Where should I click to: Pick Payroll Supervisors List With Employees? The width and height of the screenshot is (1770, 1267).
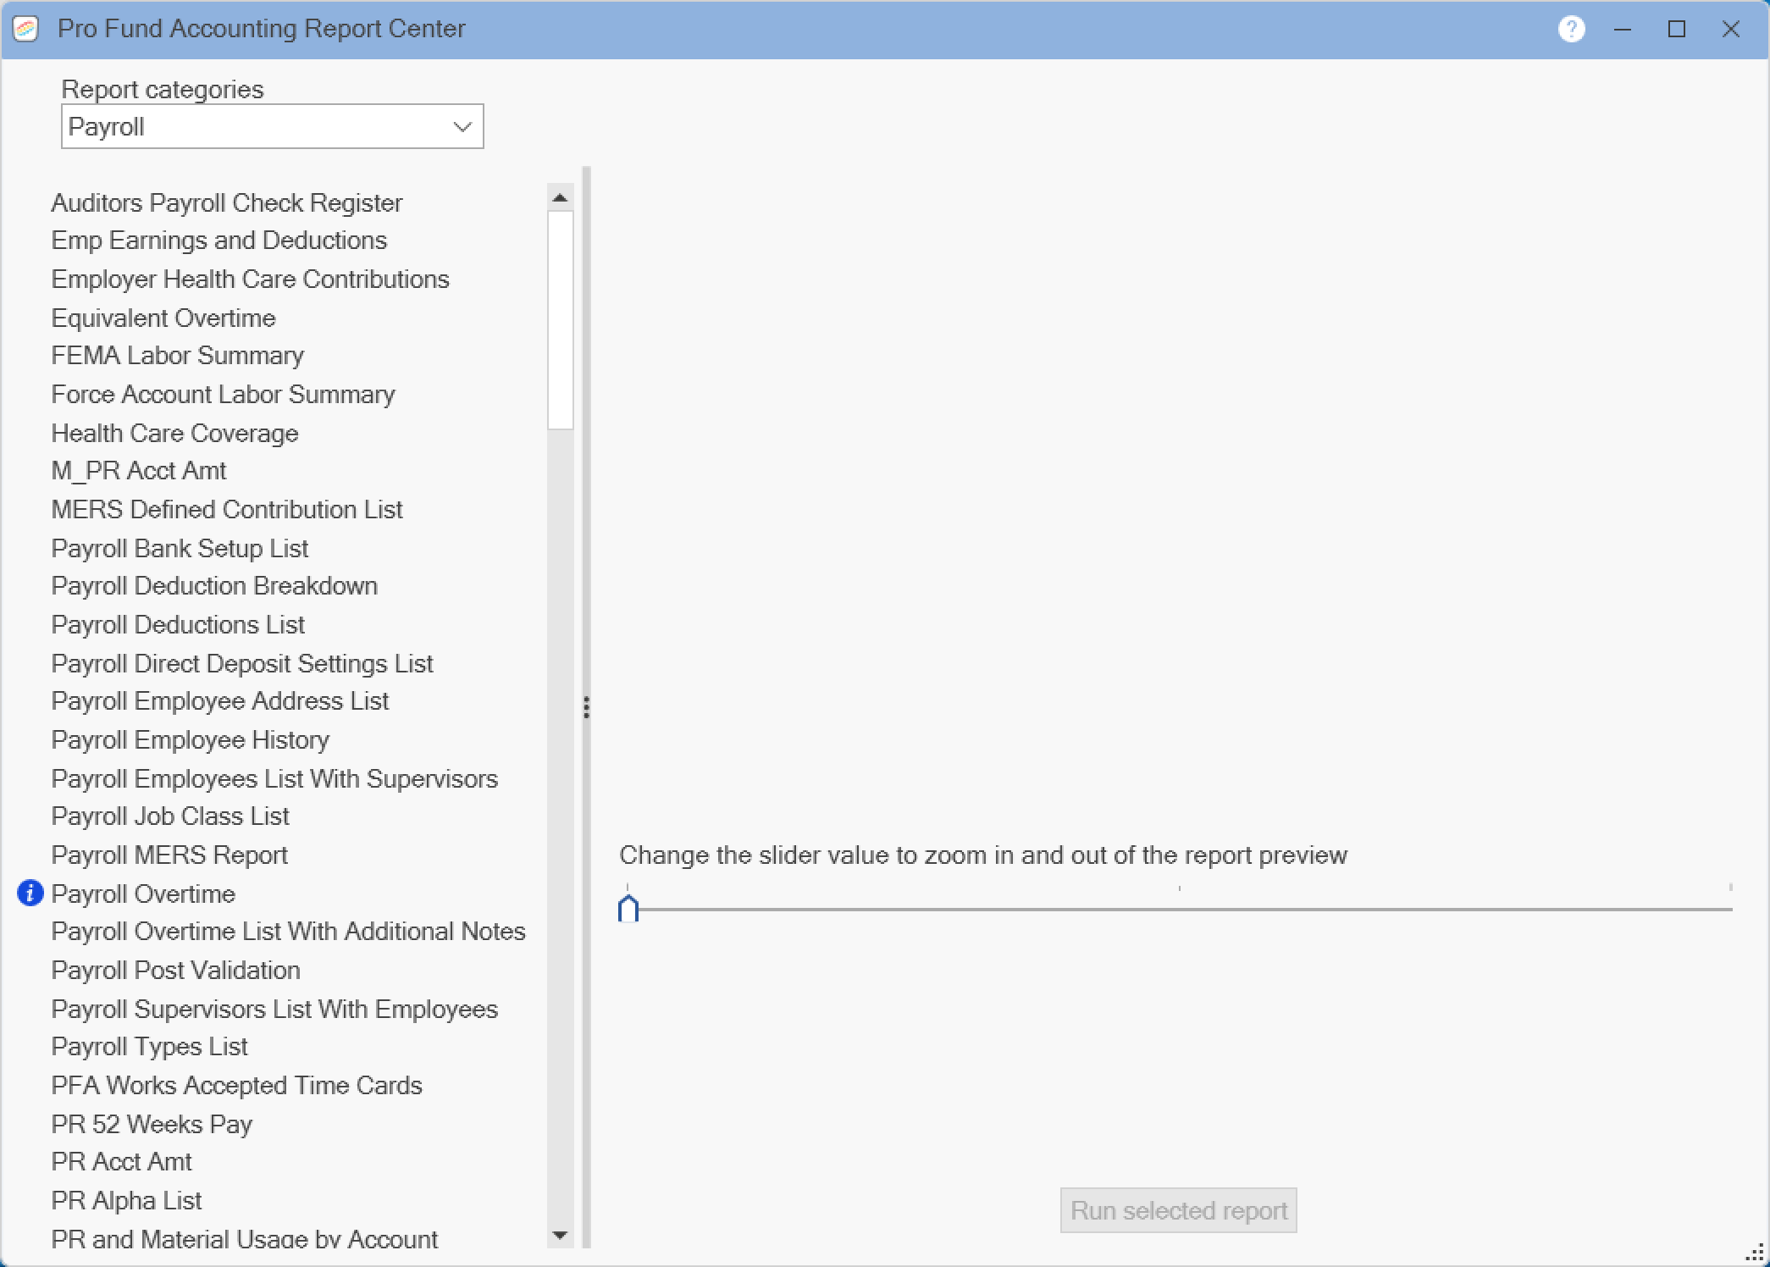(x=274, y=1010)
